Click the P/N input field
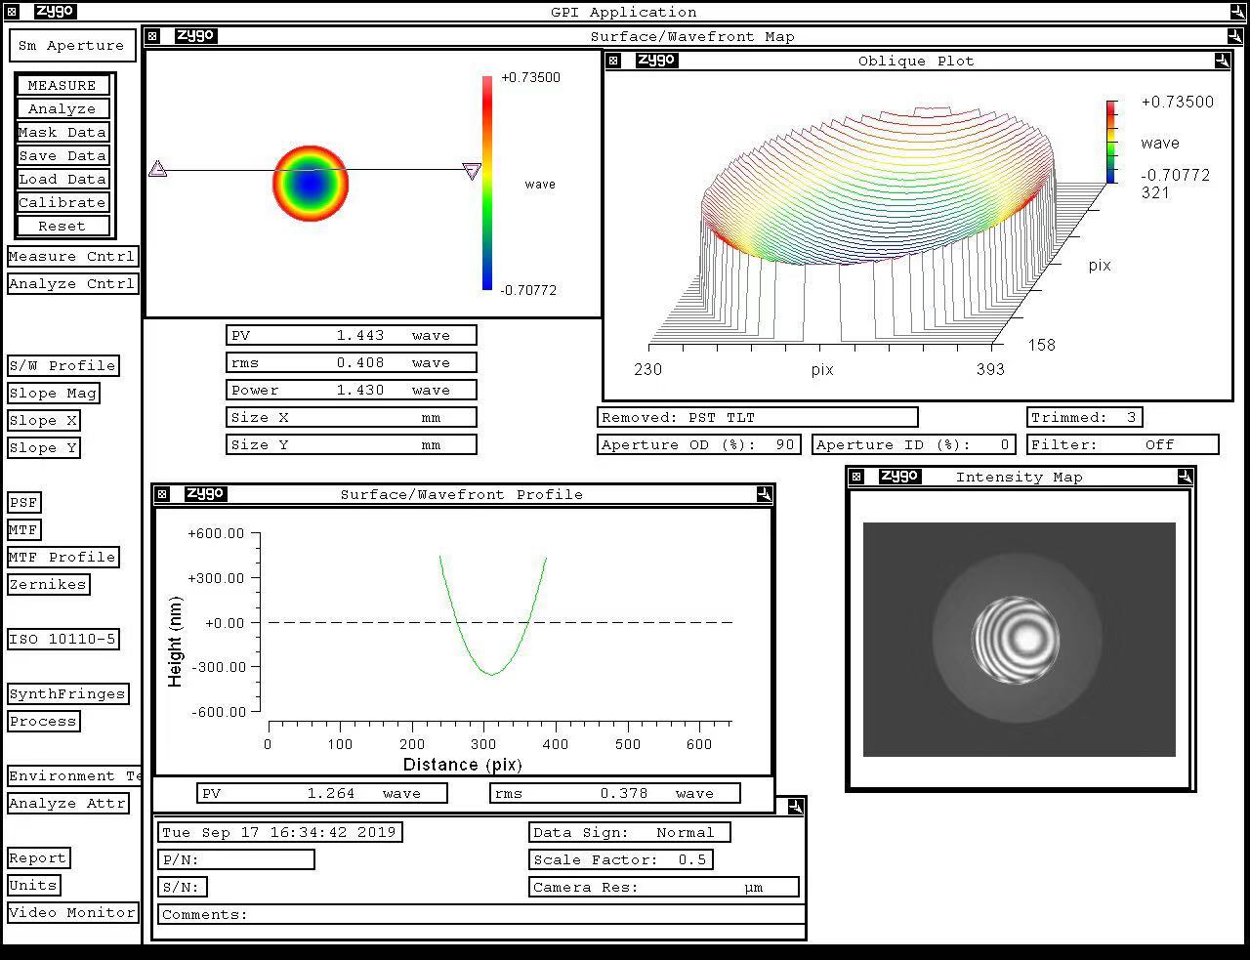This screenshot has height=960, width=1250. [x=236, y=860]
